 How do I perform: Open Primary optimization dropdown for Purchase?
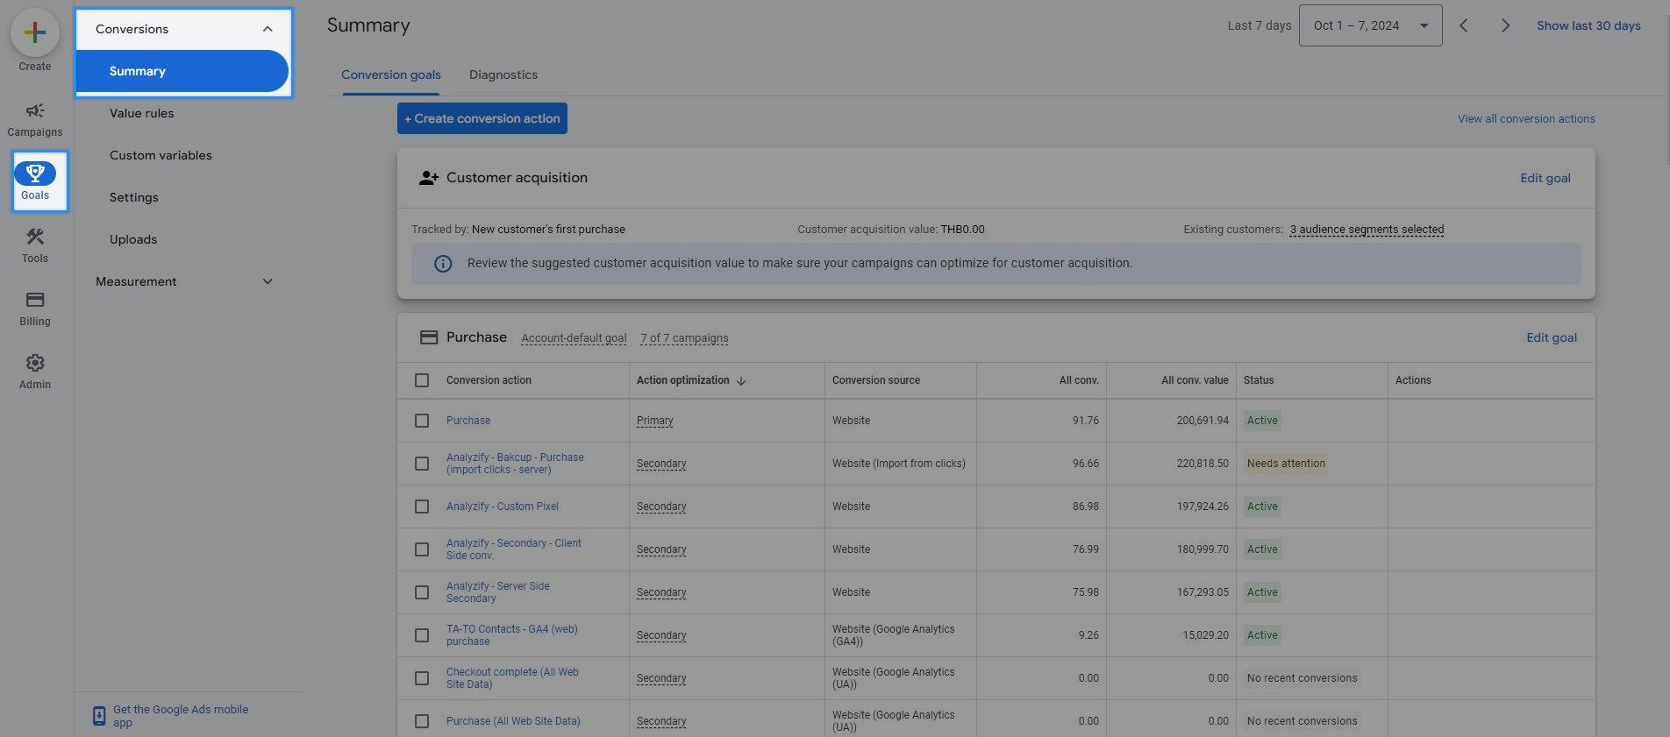point(654,421)
